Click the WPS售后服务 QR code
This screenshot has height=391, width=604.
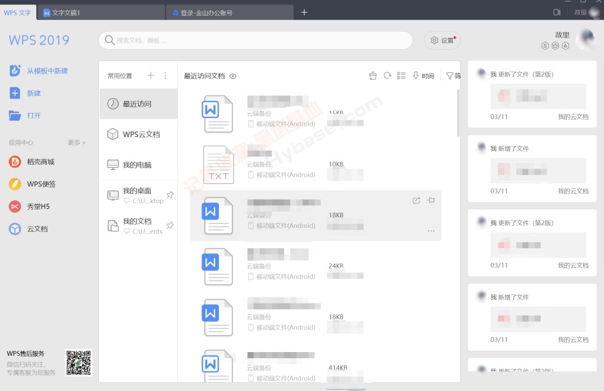78,363
